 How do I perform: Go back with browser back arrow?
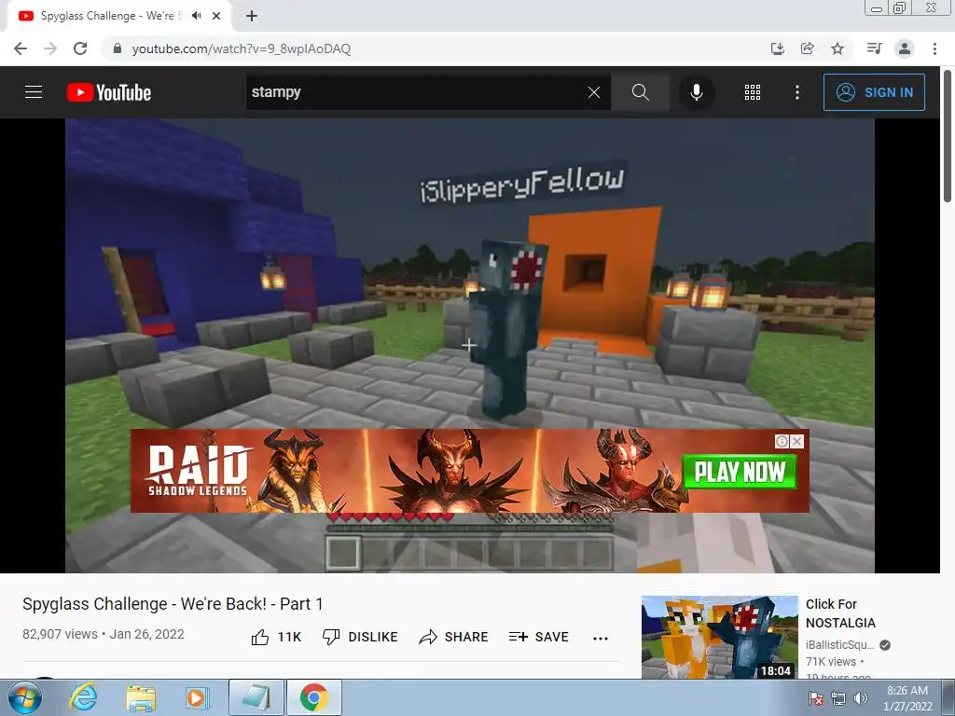[21, 48]
